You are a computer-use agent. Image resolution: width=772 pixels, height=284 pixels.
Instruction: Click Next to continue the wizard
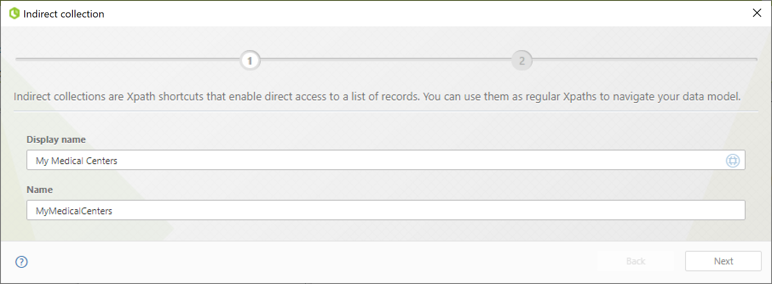click(x=723, y=261)
